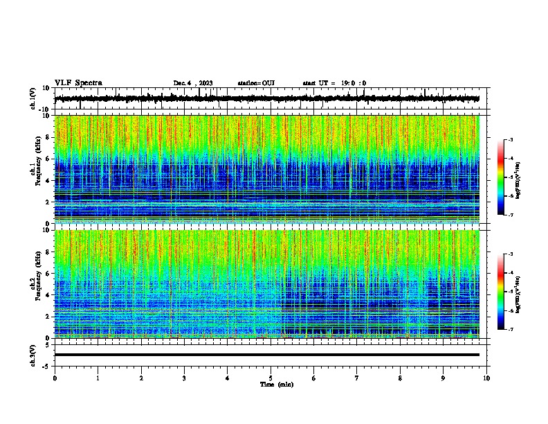Select the log(PSD) label beside ch.2 colorbar
This screenshot has height=424, width=548.
[x=518, y=295]
